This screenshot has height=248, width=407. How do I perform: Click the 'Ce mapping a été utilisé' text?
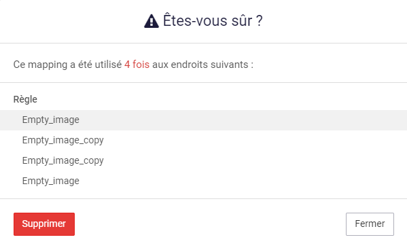(67, 65)
